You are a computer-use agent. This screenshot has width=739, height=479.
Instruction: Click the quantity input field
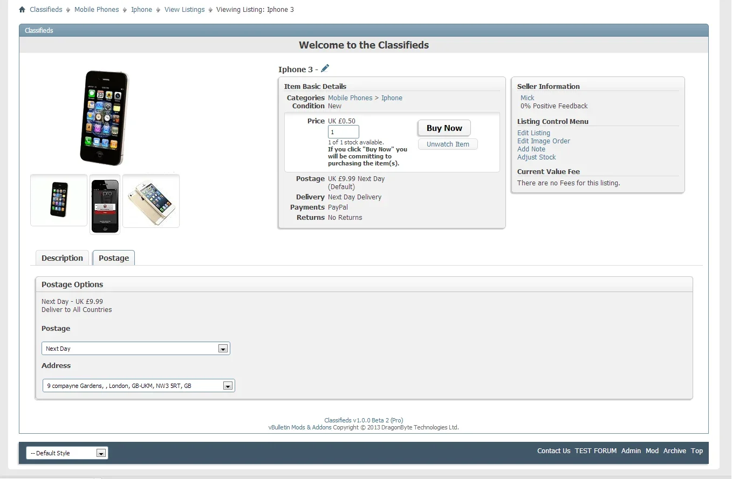coord(344,132)
